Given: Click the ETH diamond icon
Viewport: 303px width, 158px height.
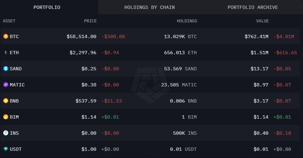Looking at the screenshot, I should pyautogui.click(x=6, y=53).
